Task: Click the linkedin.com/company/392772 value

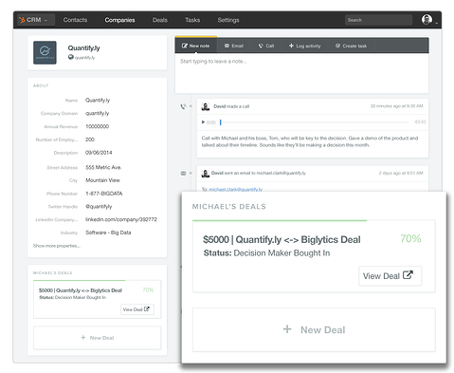Action: pyautogui.click(x=121, y=219)
